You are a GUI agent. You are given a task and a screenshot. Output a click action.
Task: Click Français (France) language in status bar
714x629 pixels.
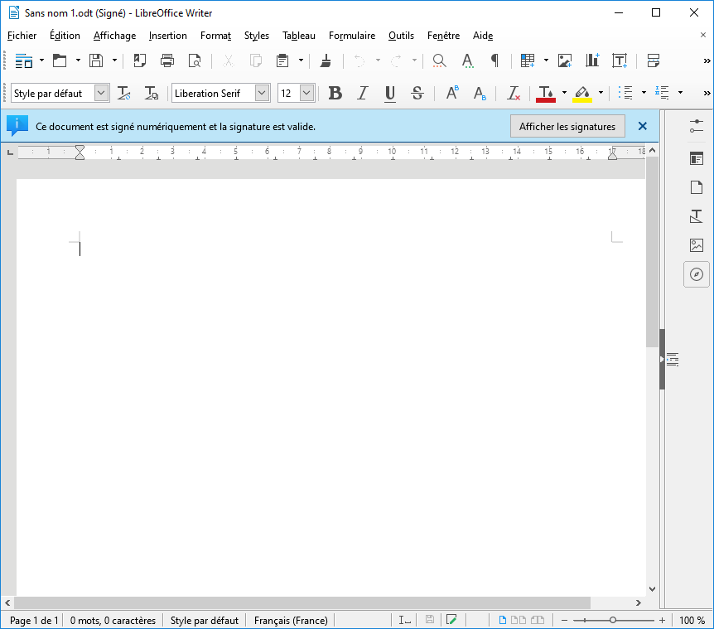pos(291,621)
